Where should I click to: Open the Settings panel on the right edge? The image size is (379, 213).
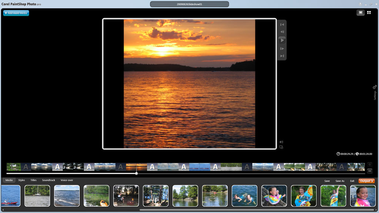pyautogui.click(x=375, y=91)
